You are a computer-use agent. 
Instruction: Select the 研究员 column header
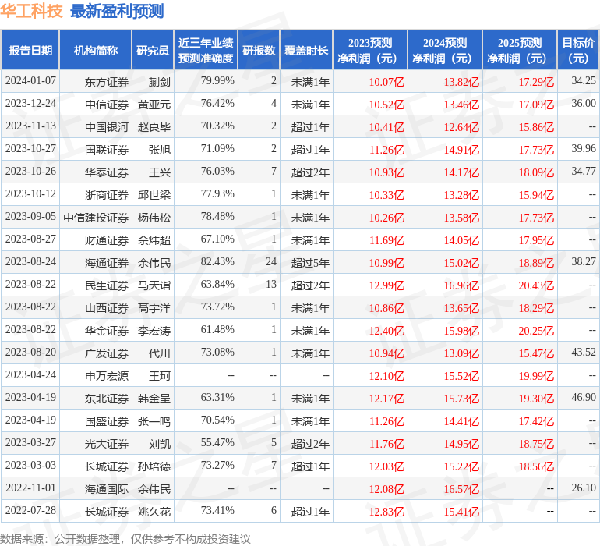(153, 50)
